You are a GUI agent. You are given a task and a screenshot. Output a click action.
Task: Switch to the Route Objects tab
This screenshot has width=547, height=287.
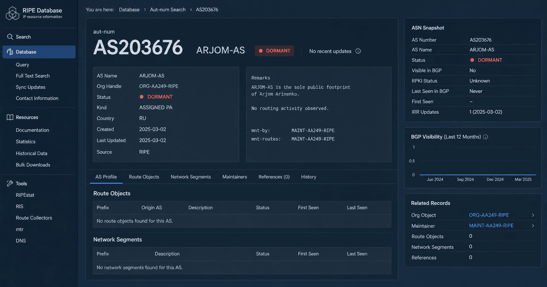(x=144, y=177)
